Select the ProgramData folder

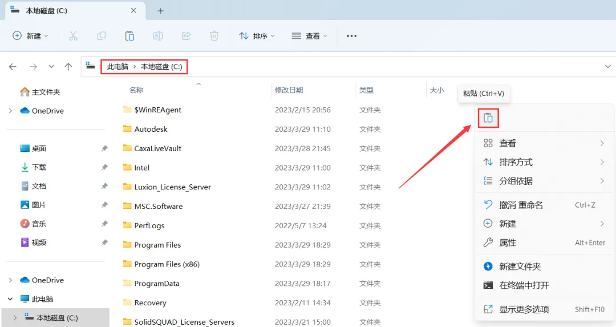pos(157,284)
